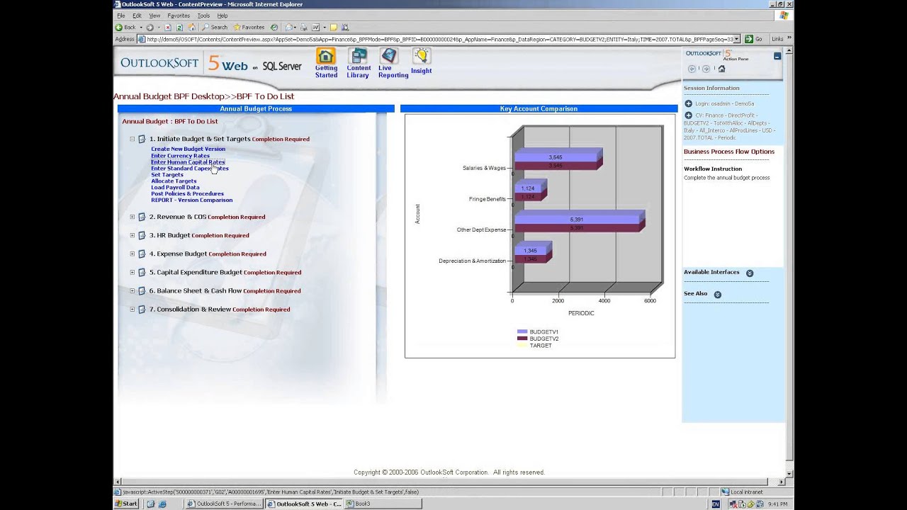Open the Help menu
This screenshot has width=907, height=510.
coord(222,16)
